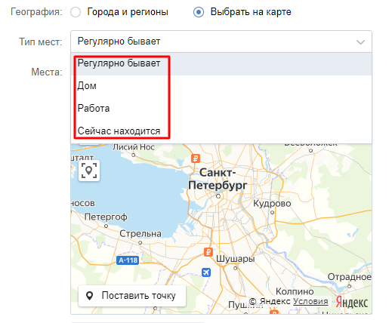Click the Поставить точку button
Image resolution: width=389 pixels, height=323 pixels.
(132, 296)
